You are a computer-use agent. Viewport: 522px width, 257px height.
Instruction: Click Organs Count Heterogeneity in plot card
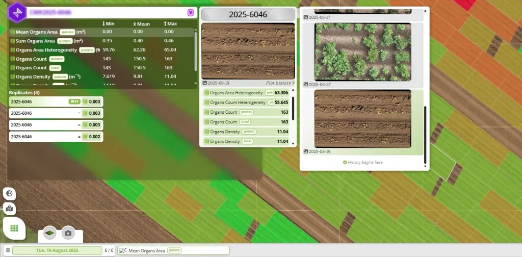pos(246,102)
